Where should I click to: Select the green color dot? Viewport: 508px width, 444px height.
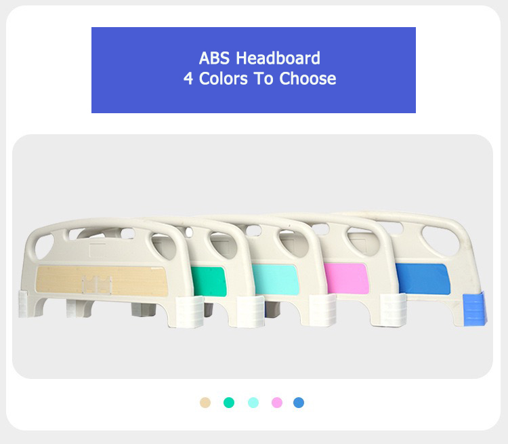point(229,403)
